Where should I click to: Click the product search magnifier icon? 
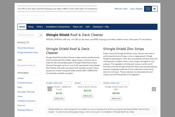tap(41, 35)
